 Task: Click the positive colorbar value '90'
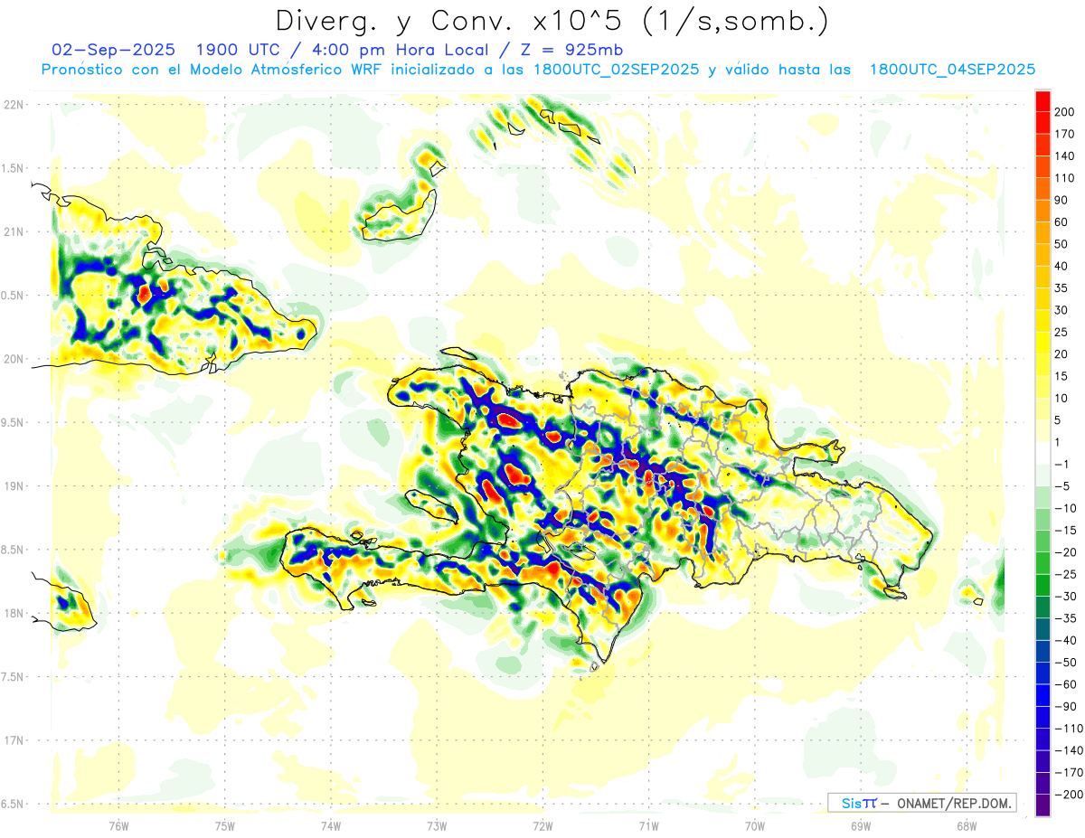[x=1061, y=200]
